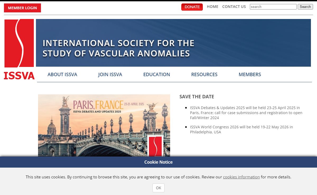Open the Member Login button

pyautogui.click(x=22, y=8)
